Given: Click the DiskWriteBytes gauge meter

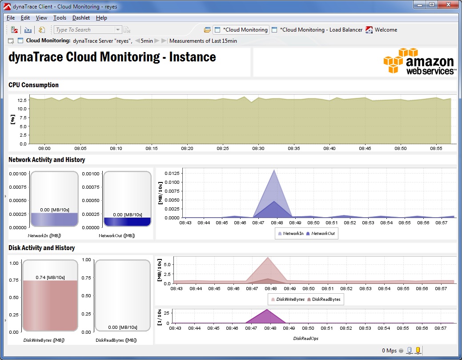Looking at the screenshot, I should point(50,295).
